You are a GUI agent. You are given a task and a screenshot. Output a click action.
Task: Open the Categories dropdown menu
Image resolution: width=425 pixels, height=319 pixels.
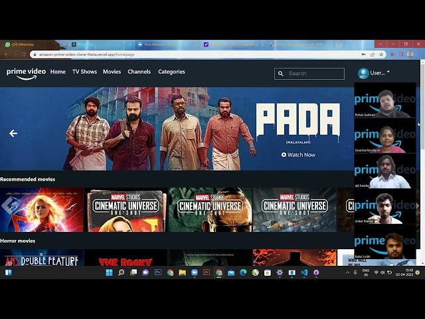click(x=171, y=72)
